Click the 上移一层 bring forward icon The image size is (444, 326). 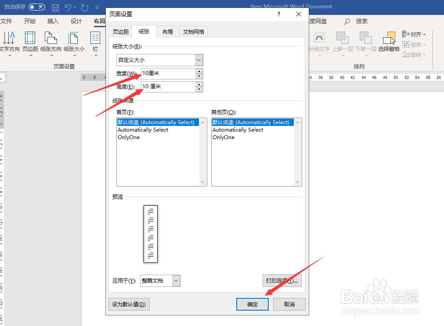(343, 38)
